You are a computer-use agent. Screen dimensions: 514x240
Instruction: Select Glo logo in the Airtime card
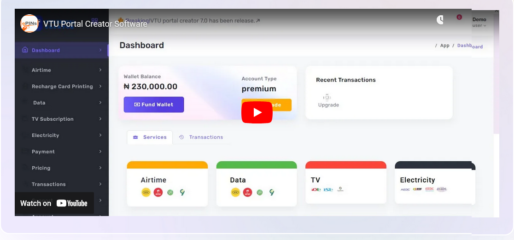click(170, 193)
